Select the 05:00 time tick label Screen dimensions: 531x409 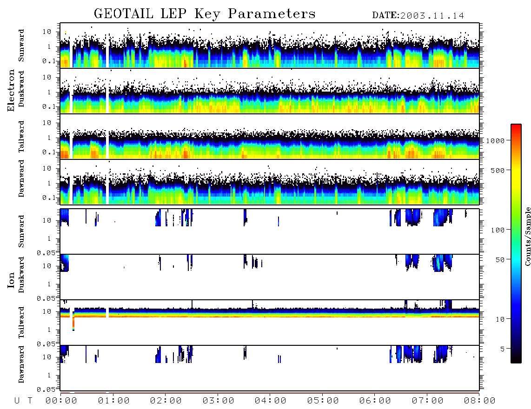point(323,401)
